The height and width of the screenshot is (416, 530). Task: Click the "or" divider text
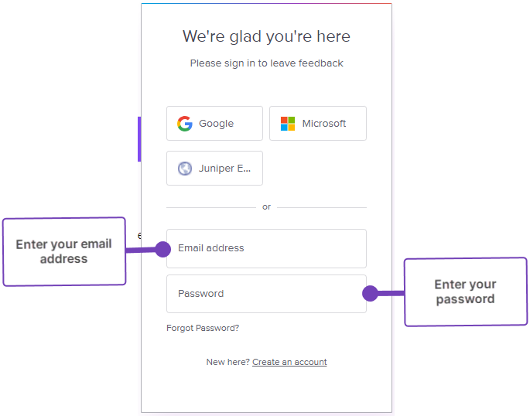tap(266, 207)
